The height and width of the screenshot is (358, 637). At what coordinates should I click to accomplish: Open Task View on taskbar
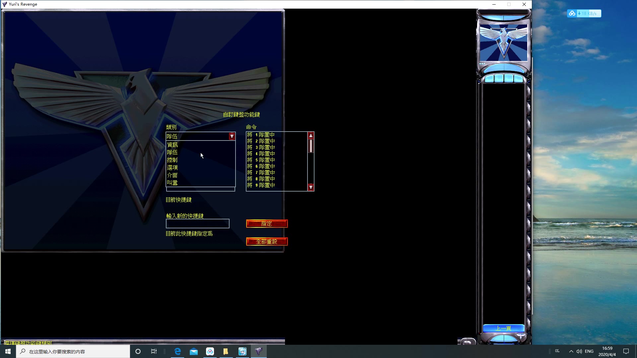[154, 351]
